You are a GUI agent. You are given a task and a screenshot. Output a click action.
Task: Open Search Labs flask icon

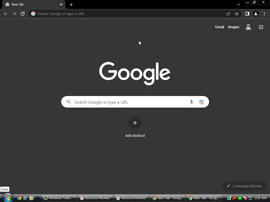click(x=248, y=27)
